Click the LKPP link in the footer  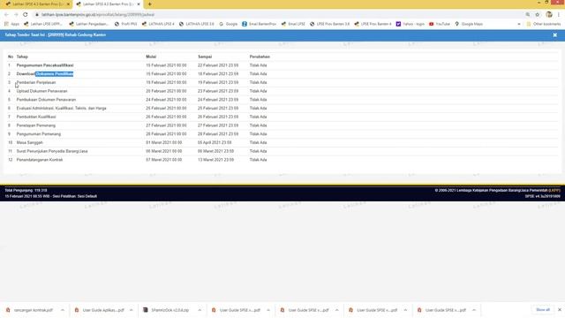point(554,191)
